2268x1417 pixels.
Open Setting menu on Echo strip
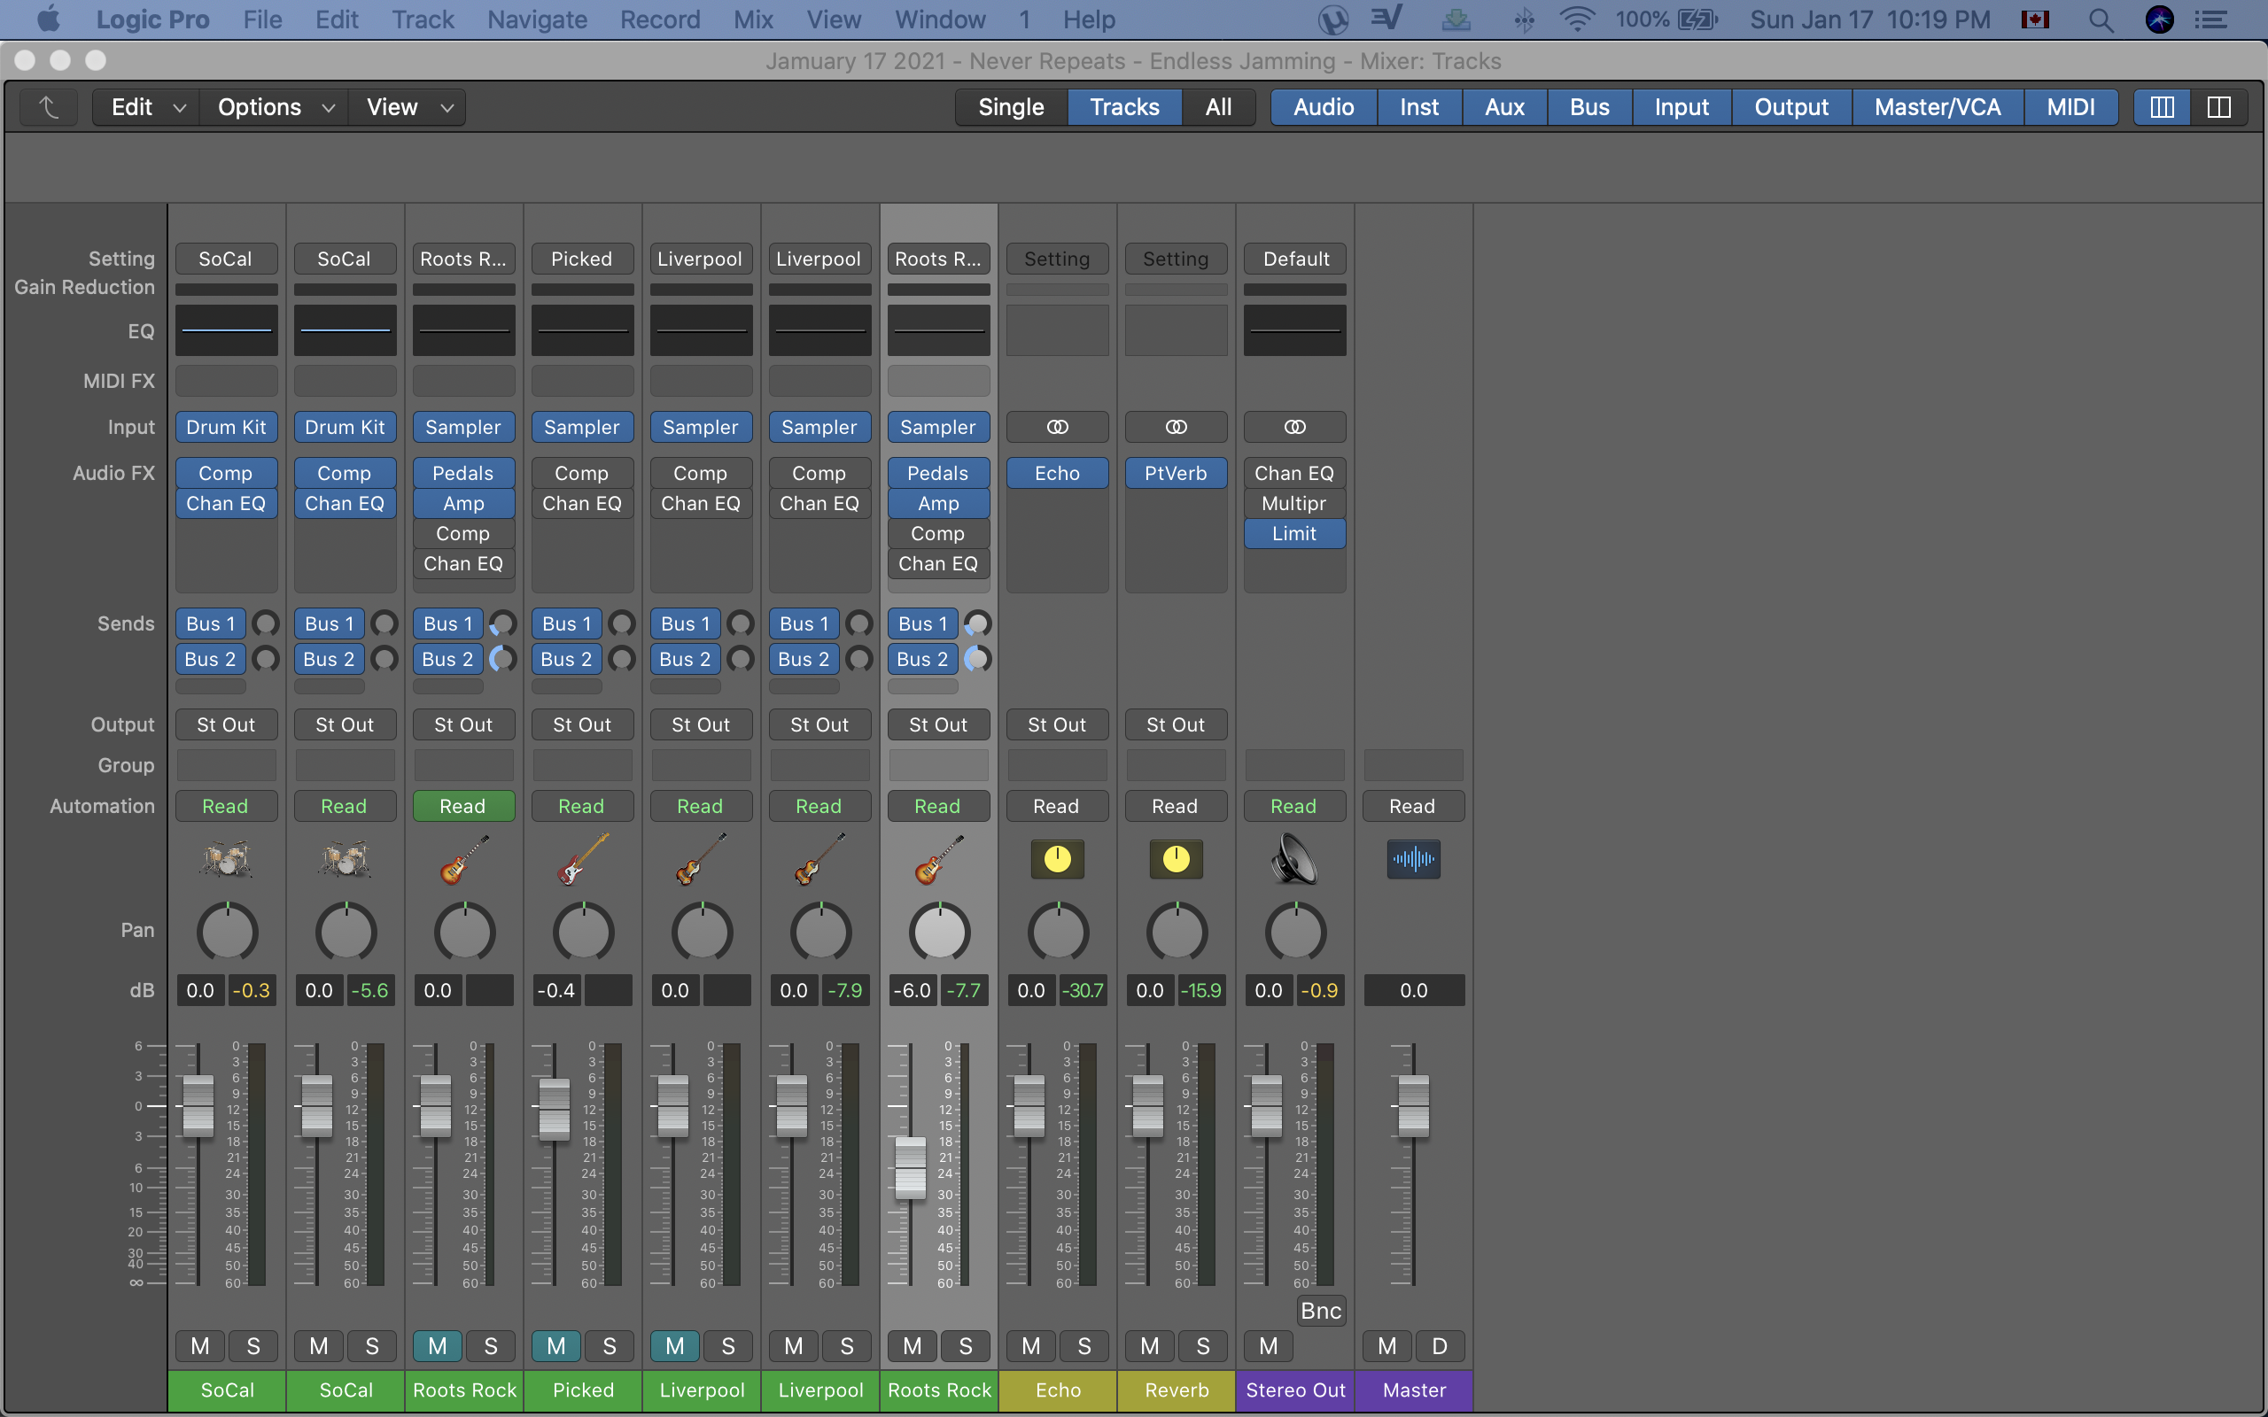1057,259
